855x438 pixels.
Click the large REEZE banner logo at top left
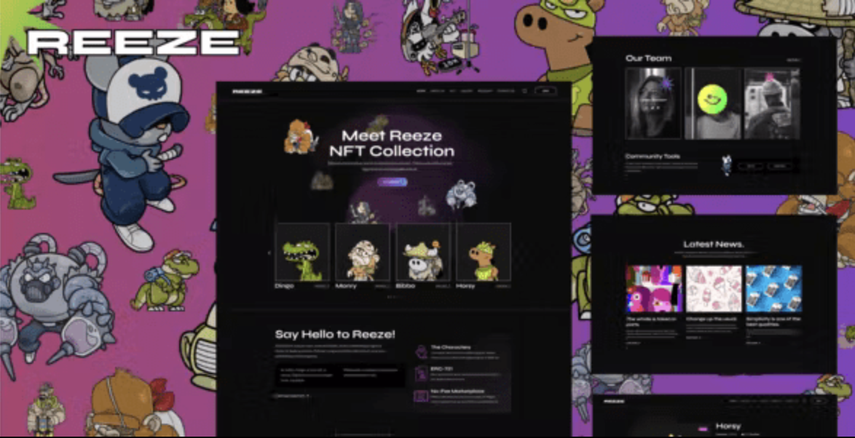tap(133, 42)
